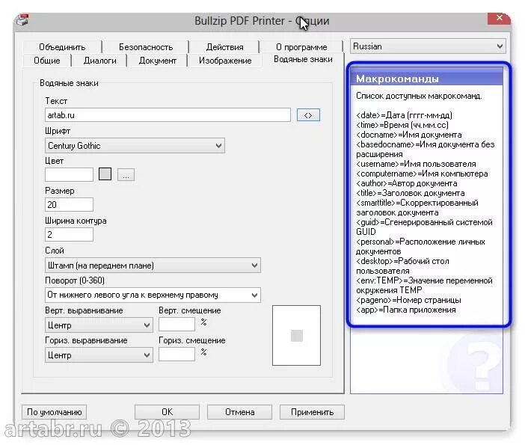Open Гориз. выравнивание dropdown
The image size is (525, 445).
(99, 355)
